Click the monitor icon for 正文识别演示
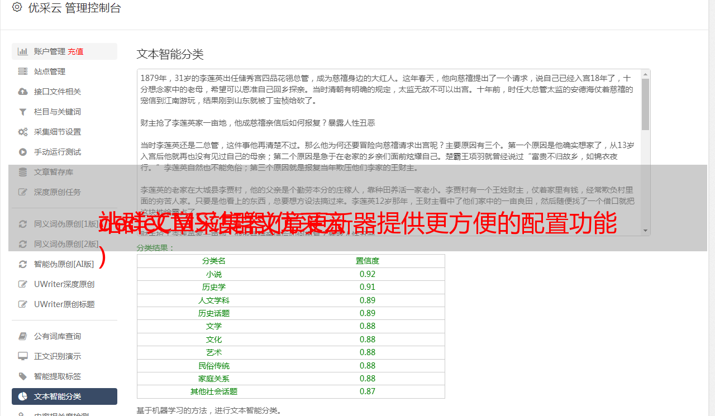 pos(23,356)
